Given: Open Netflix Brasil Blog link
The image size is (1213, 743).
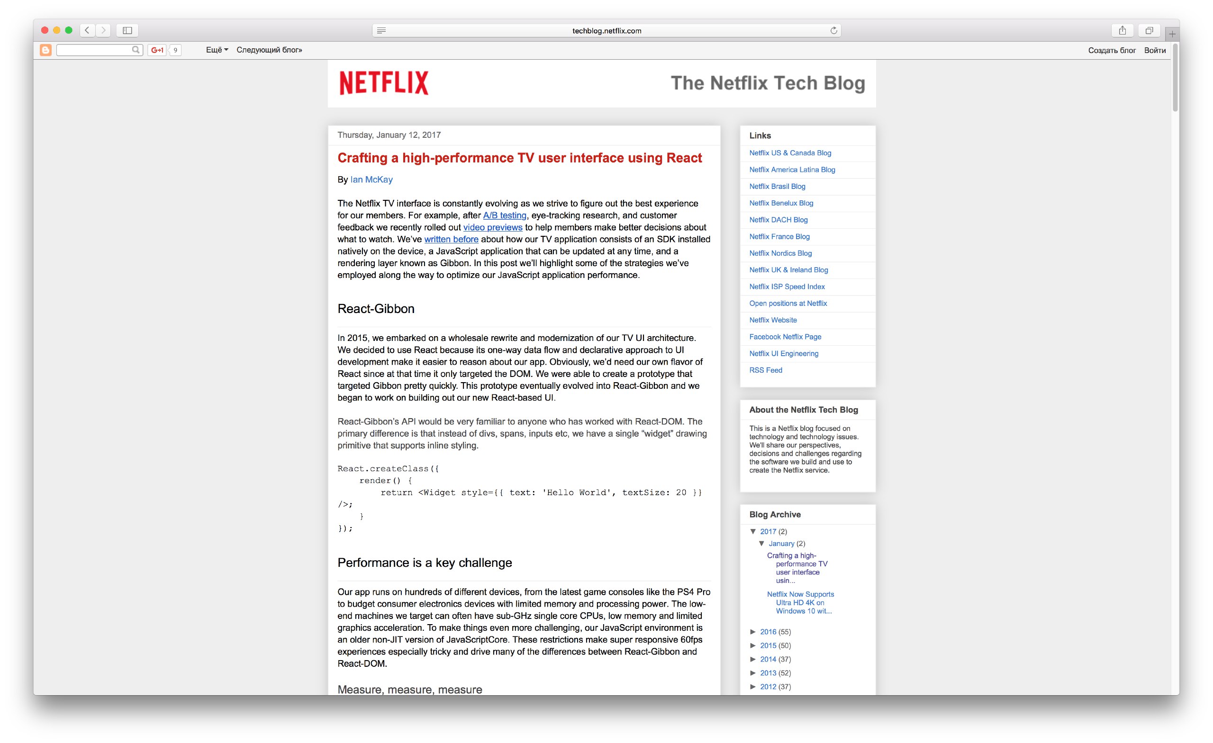Looking at the screenshot, I should point(778,187).
